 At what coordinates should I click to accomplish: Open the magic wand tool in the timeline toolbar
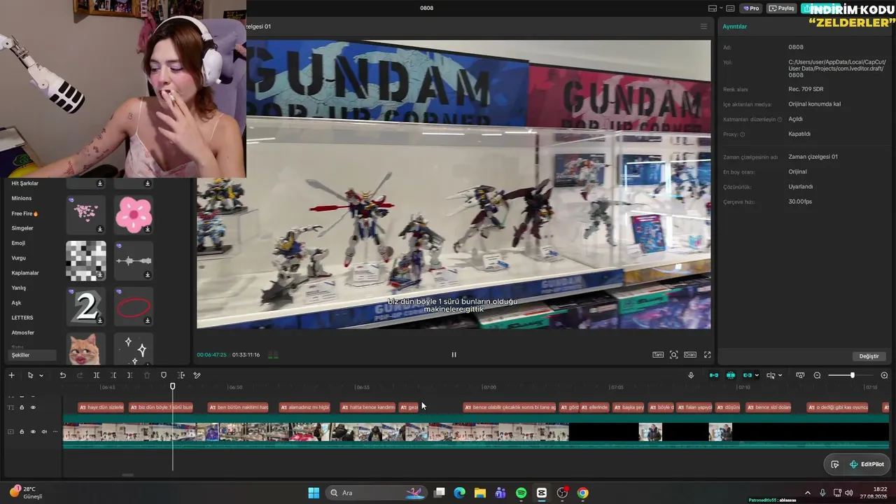point(197,375)
